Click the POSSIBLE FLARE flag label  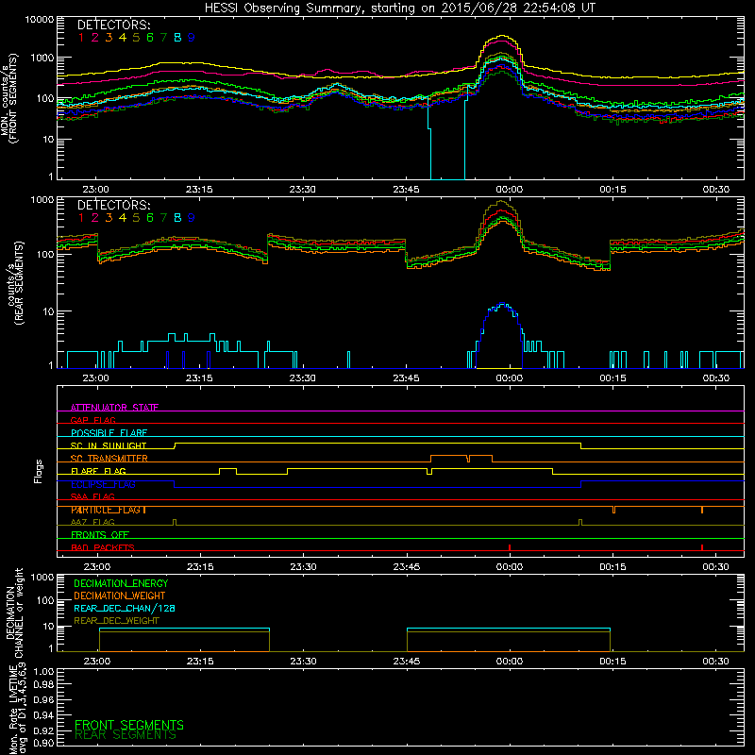click(109, 433)
